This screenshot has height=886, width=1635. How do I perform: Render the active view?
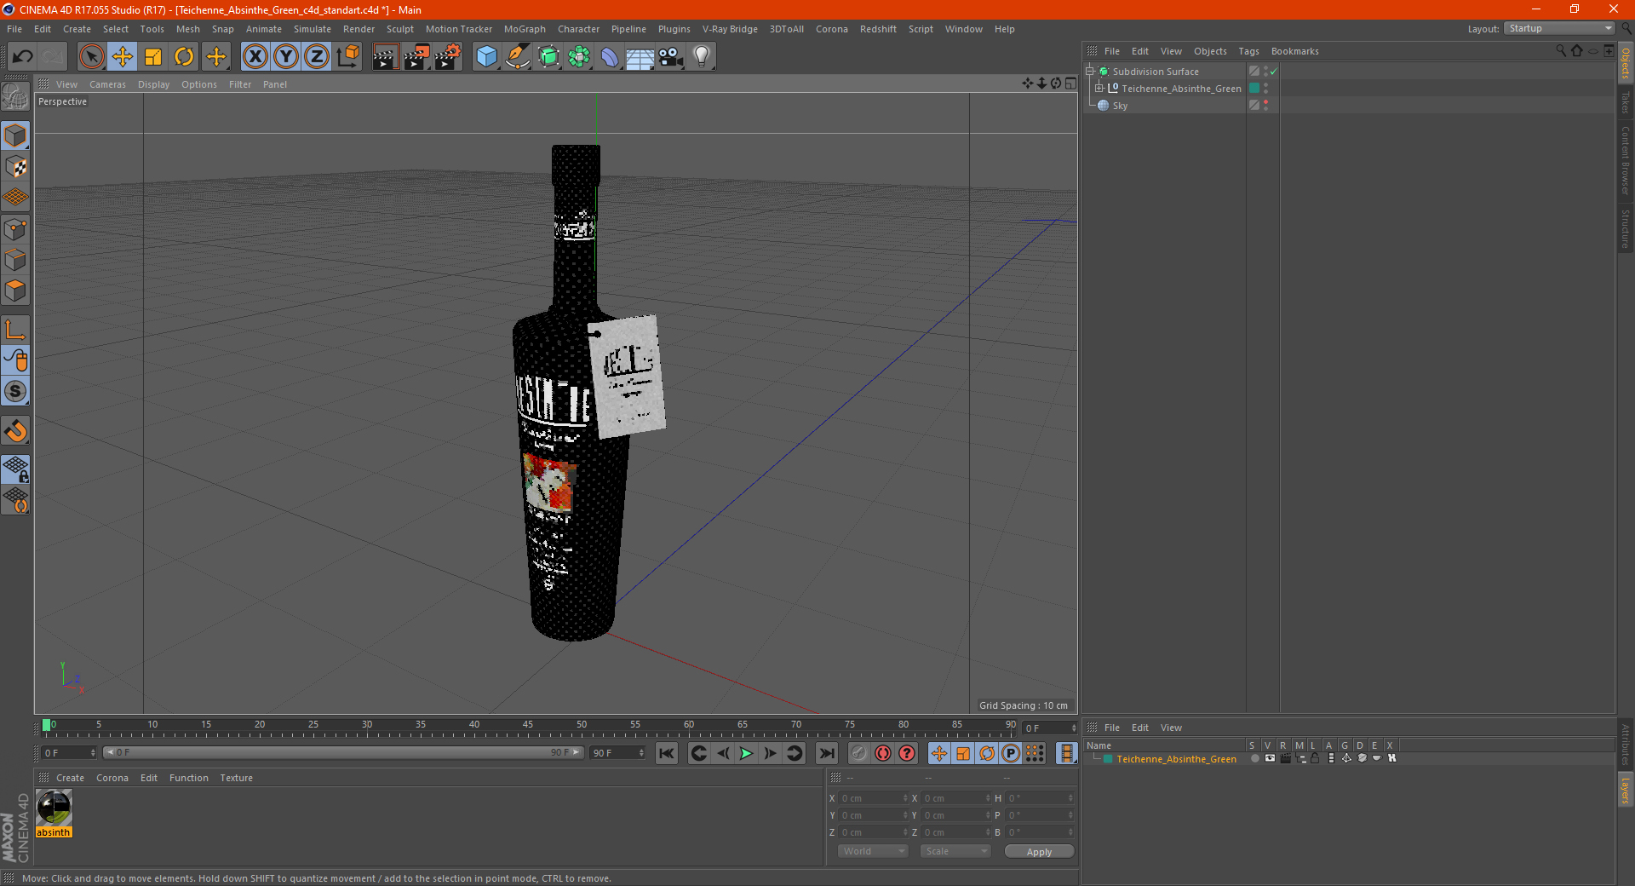point(385,57)
